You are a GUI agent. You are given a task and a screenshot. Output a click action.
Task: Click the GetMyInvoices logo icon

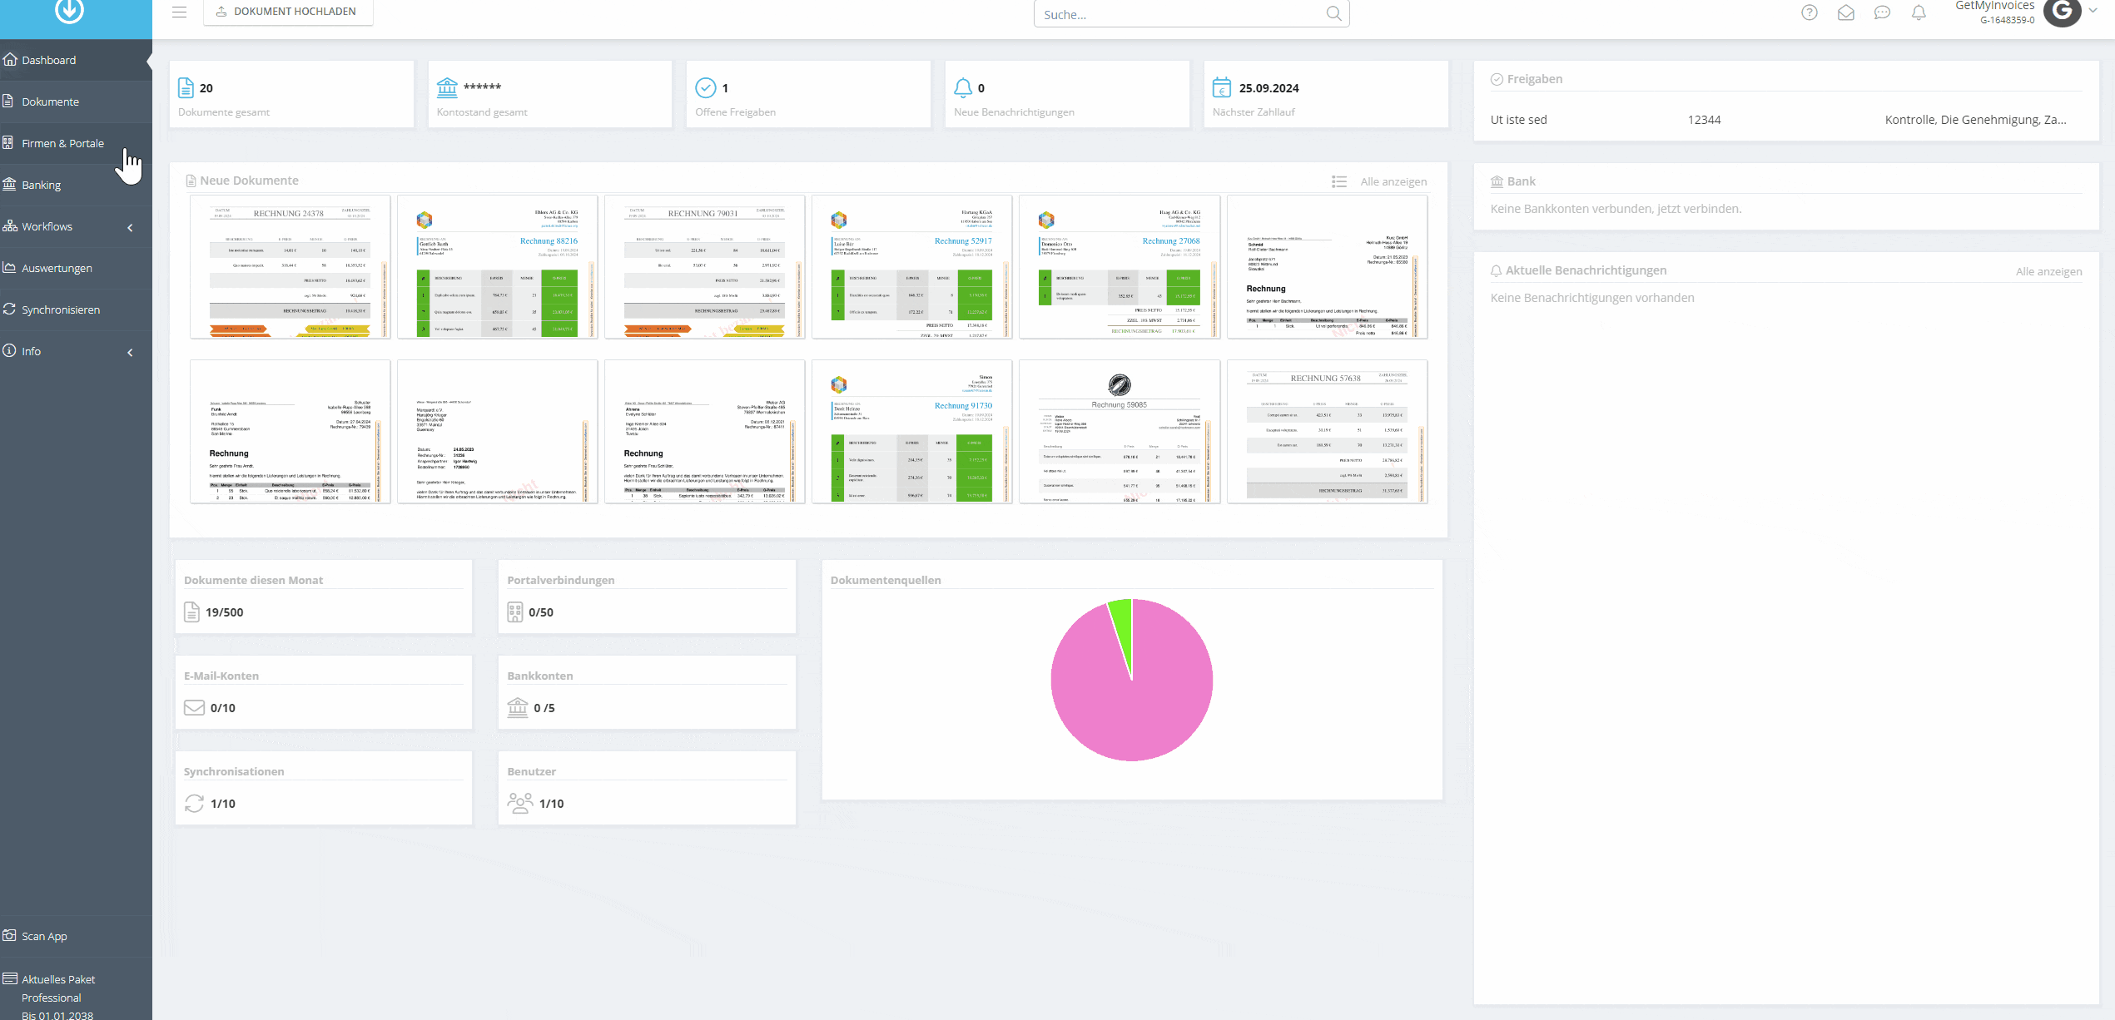[x=69, y=10]
